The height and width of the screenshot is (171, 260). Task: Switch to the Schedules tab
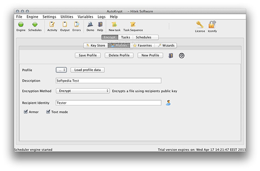(x=143, y=37)
